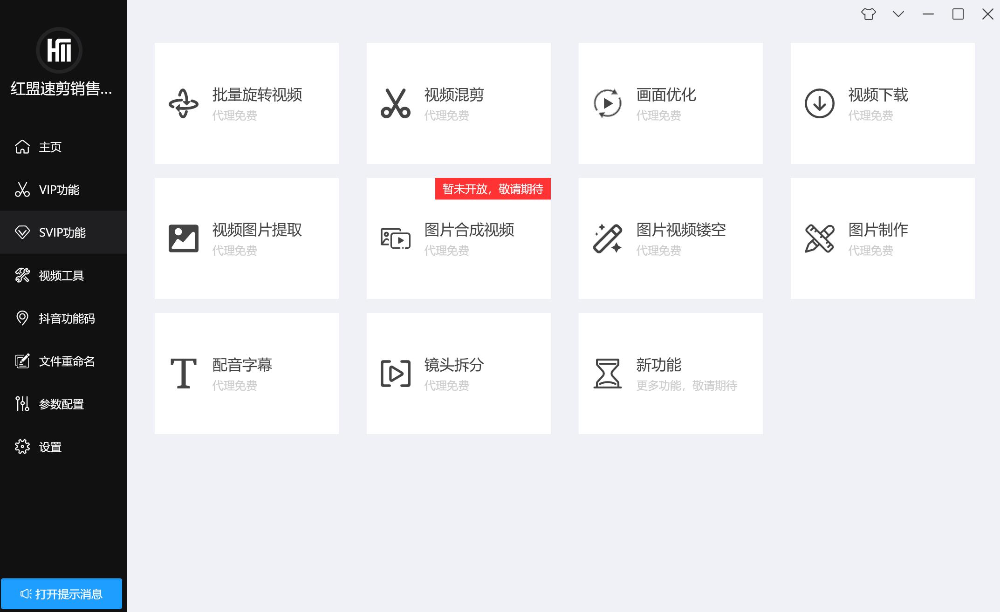Open the 镜头拆分 card title
Screen dimensions: 1000x612
coord(454,365)
